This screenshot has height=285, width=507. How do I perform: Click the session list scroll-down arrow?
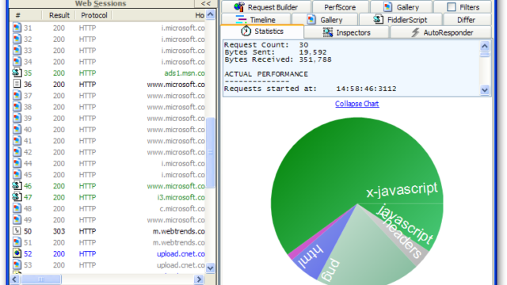210,268
